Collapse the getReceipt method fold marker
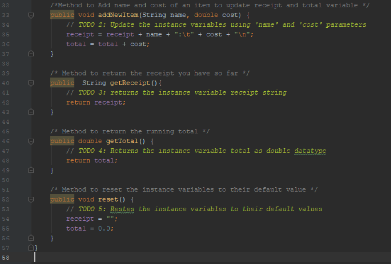Viewport: 391px width, 264px height. click(31, 83)
